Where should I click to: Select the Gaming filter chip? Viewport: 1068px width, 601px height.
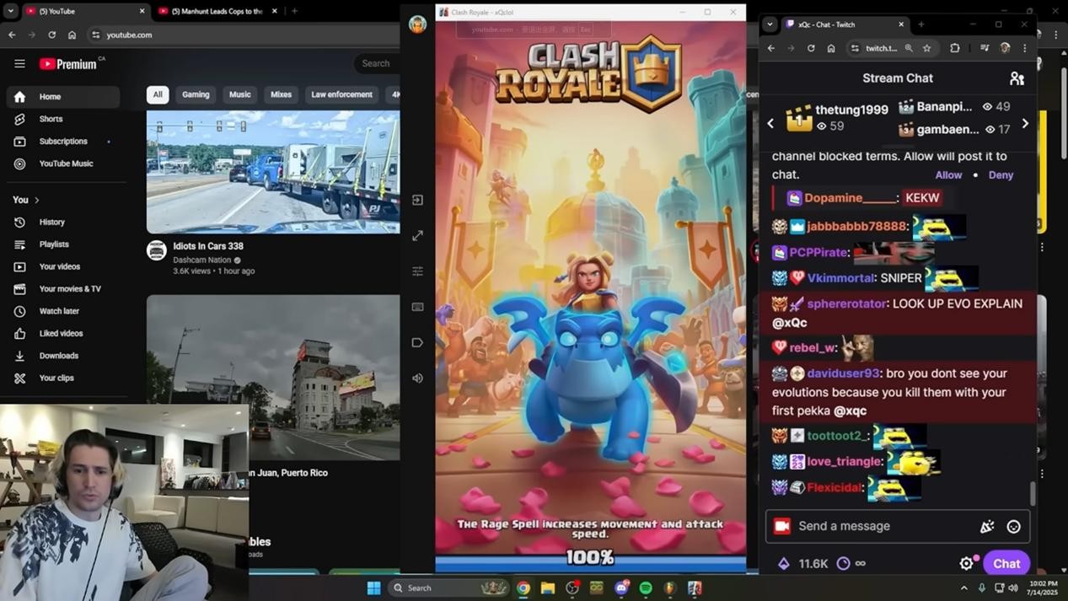(196, 95)
